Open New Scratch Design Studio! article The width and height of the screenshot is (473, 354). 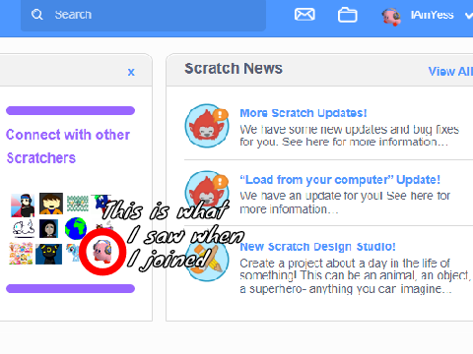point(317,247)
